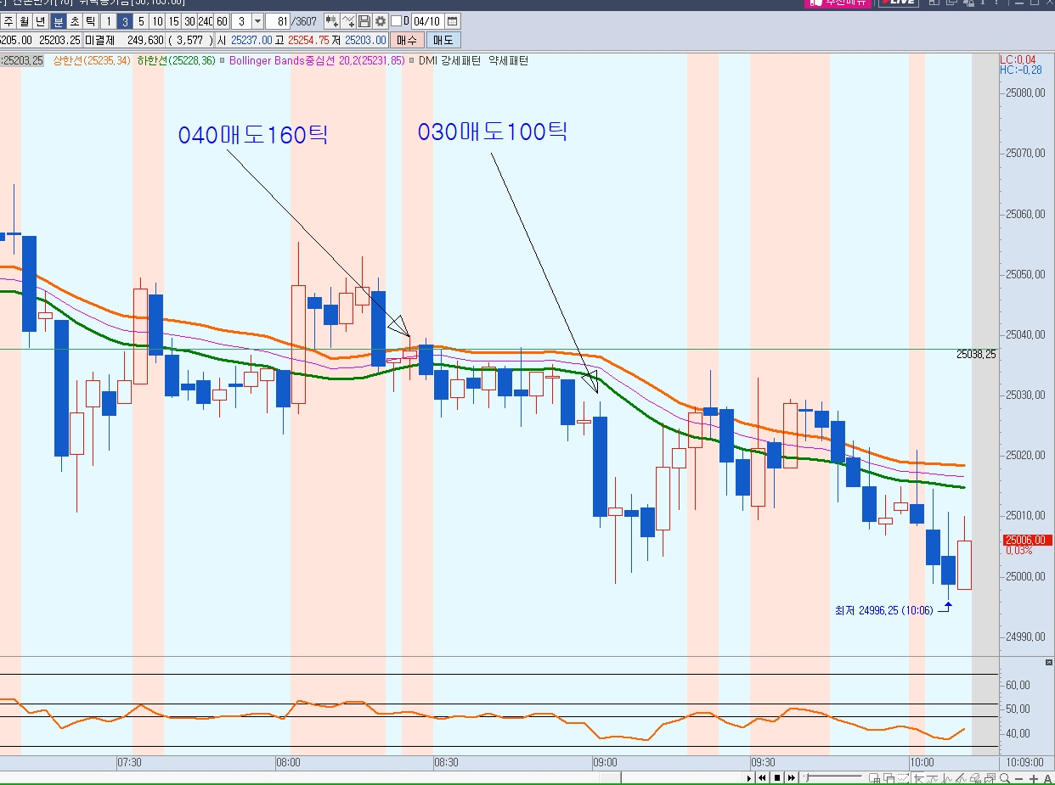Switch to the 틱 (tick) chart period
The height and width of the screenshot is (785, 1055).
90,21
